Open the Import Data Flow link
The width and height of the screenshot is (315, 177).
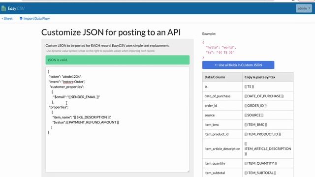34,19
